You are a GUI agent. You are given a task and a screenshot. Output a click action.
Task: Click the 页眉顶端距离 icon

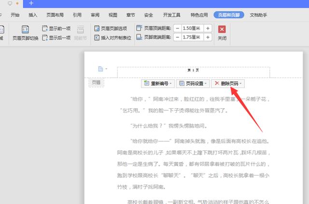coord(139,28)
